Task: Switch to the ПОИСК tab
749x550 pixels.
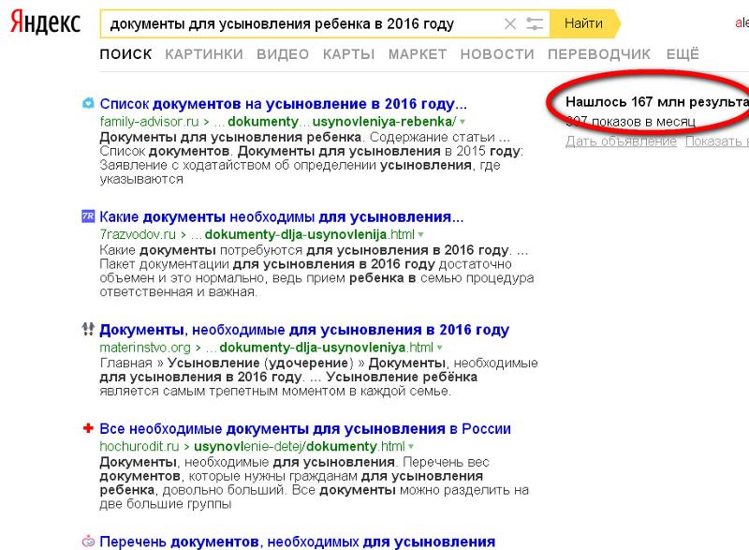Action: tap(126, 54)
